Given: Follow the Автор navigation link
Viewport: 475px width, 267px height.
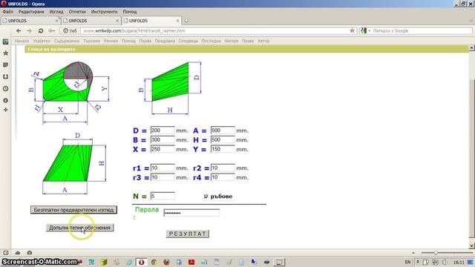Looking at the screenshot, I should (263, 41).
